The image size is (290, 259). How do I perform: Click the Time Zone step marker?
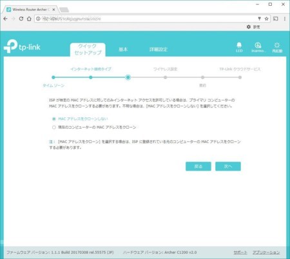pyautogui.click(x=53, y=77)
